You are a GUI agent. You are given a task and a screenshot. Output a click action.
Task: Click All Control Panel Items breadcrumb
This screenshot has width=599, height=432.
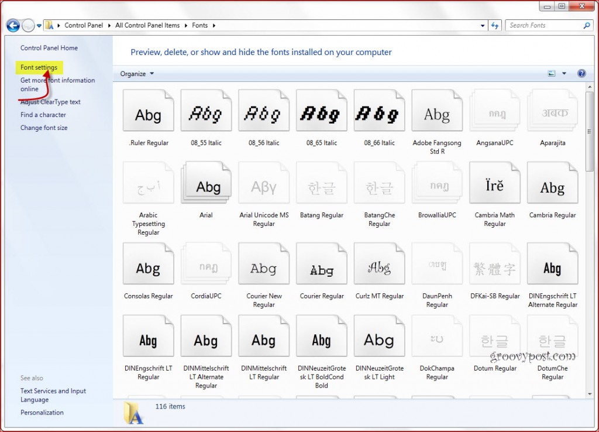point(147,26)
